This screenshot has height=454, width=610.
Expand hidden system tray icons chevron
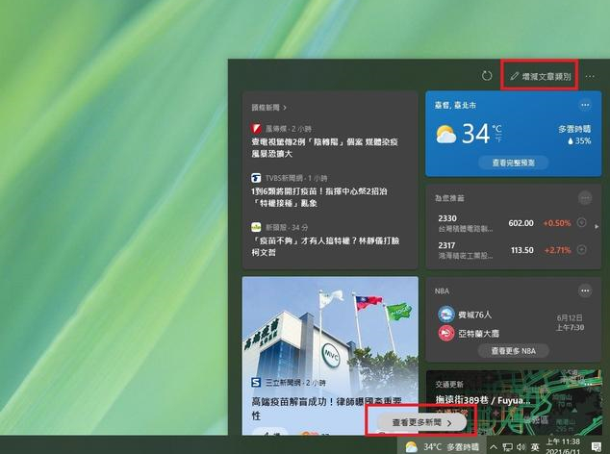coord(494,447)
